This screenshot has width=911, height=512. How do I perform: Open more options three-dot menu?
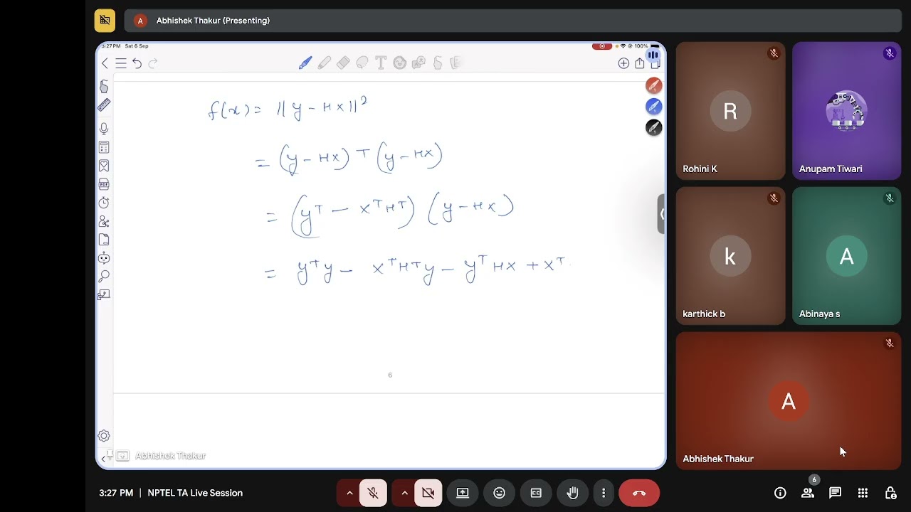pos(604,493)
